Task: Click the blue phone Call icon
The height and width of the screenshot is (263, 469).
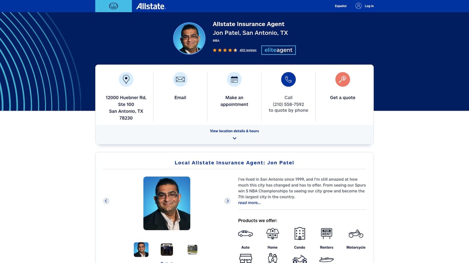Action: pyautogui.click(x=288, y=79)
